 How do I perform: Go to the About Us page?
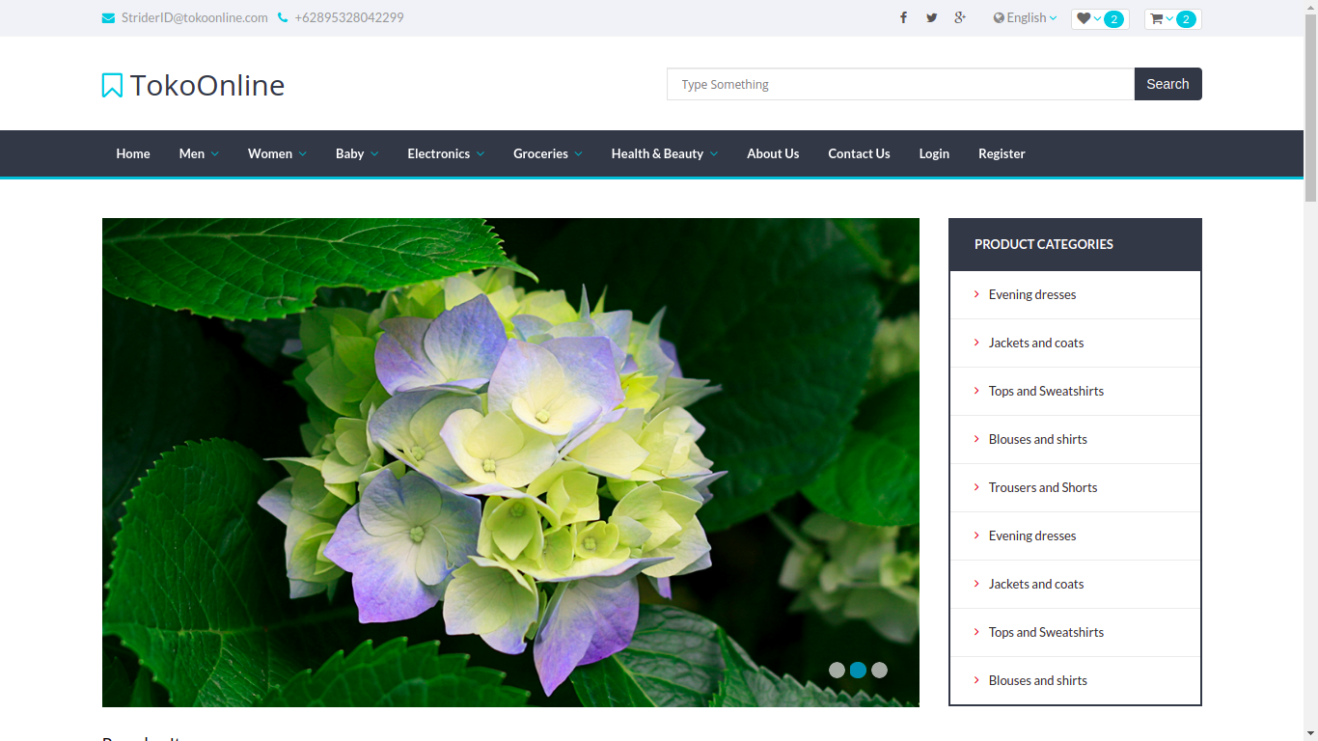[x=773, y=153]
